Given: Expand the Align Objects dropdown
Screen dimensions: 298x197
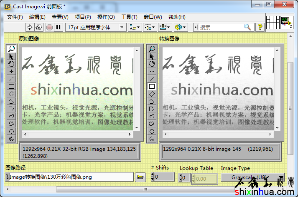Looking at the screenshot, I should click(135, 27).
